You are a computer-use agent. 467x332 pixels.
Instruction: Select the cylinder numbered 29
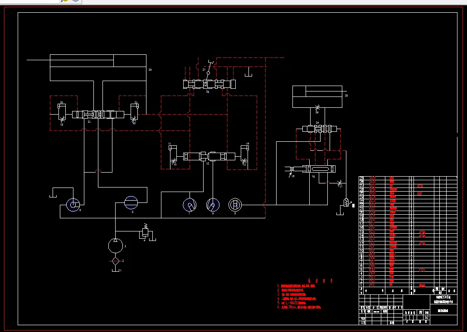tap(317, 96)
